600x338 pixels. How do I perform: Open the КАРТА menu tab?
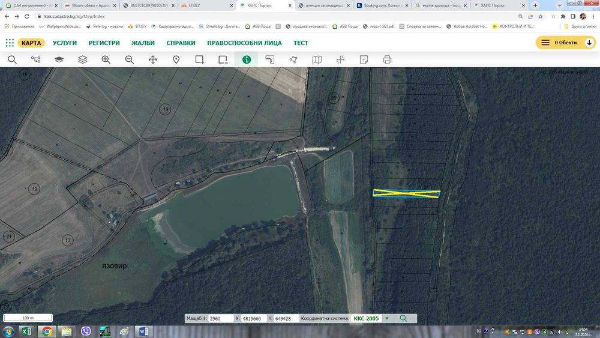(31, 43)
